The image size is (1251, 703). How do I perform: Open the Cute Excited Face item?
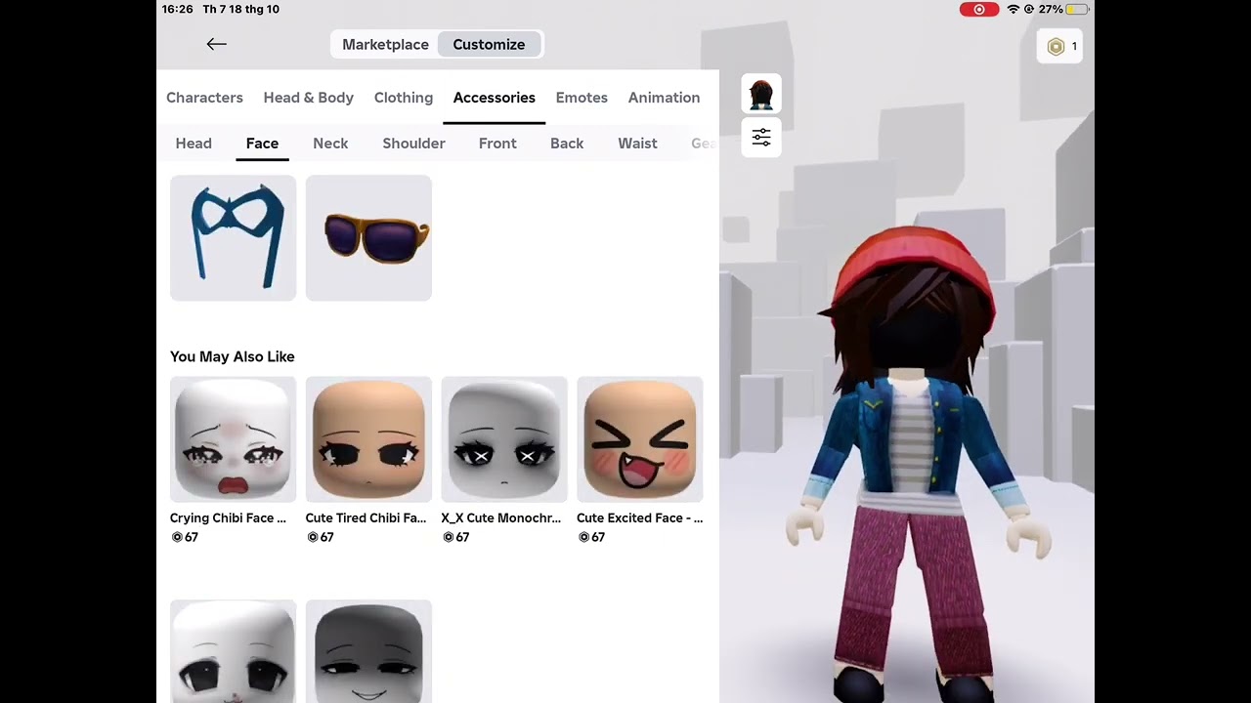[640, 439]
